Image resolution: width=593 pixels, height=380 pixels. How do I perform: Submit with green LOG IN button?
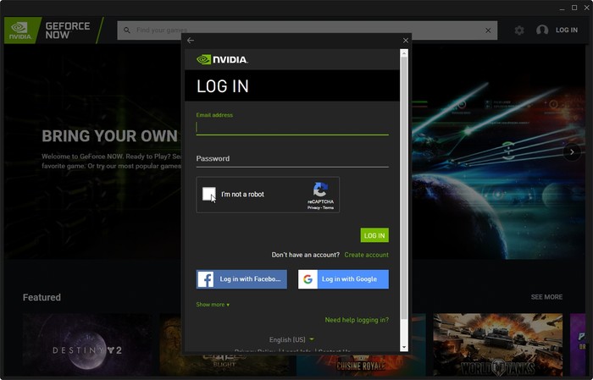[374, 235]
